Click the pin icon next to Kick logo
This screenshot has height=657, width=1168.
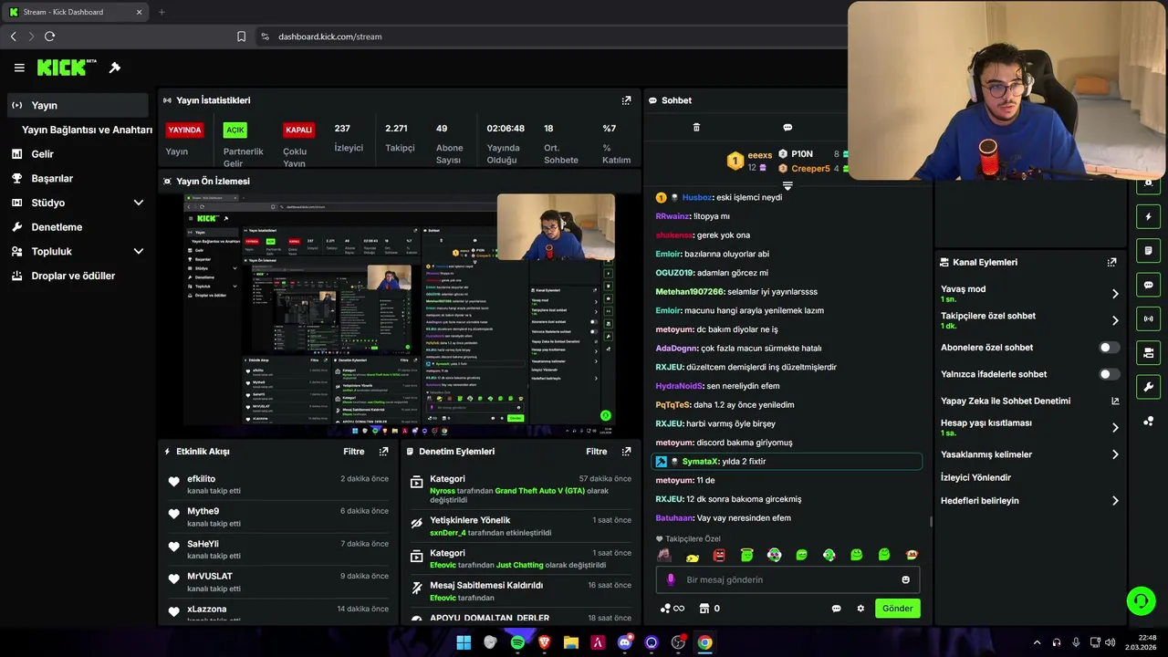point(115,68)
